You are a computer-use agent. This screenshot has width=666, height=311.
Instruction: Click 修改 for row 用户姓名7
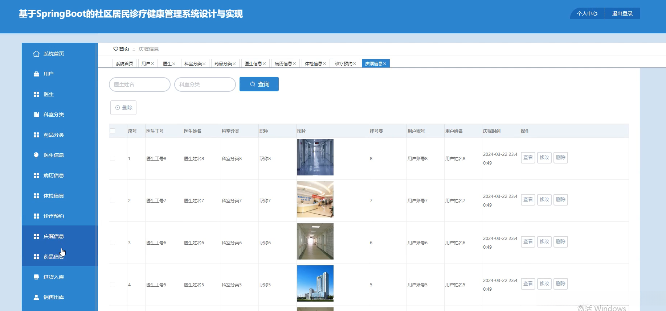point(544,199)
